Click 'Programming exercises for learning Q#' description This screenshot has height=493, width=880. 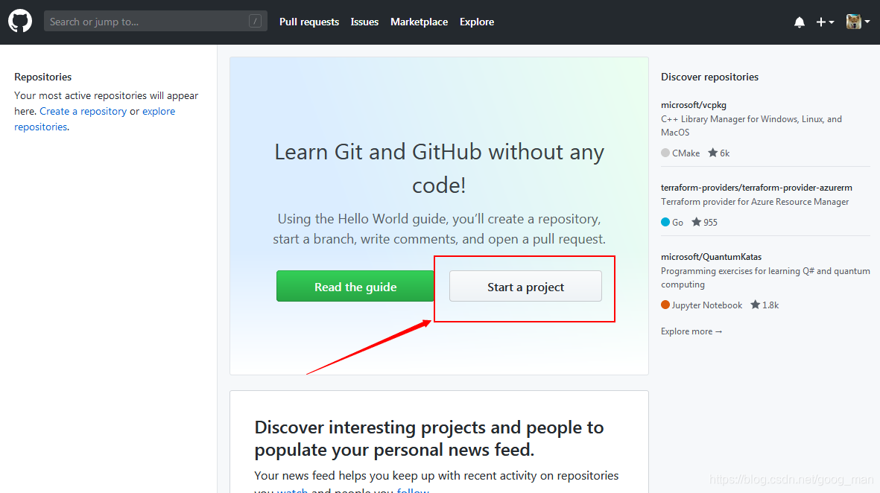(x=765, y=278)
